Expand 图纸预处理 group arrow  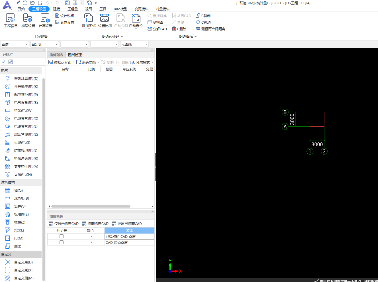tap(122, 36)
